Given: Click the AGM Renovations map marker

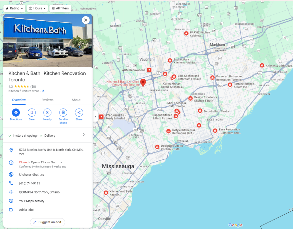Looking at the screenshot, I should (x=149, y=70).
